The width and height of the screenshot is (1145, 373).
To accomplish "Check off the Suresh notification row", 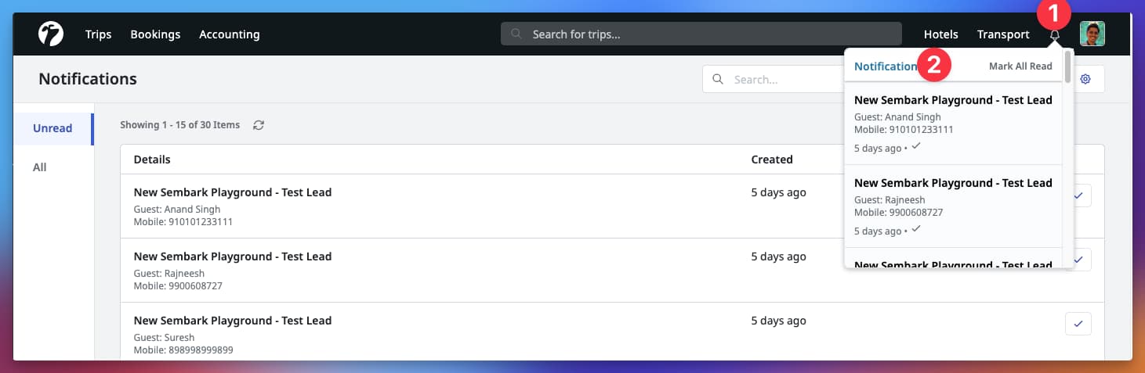I will [1078, 324].
